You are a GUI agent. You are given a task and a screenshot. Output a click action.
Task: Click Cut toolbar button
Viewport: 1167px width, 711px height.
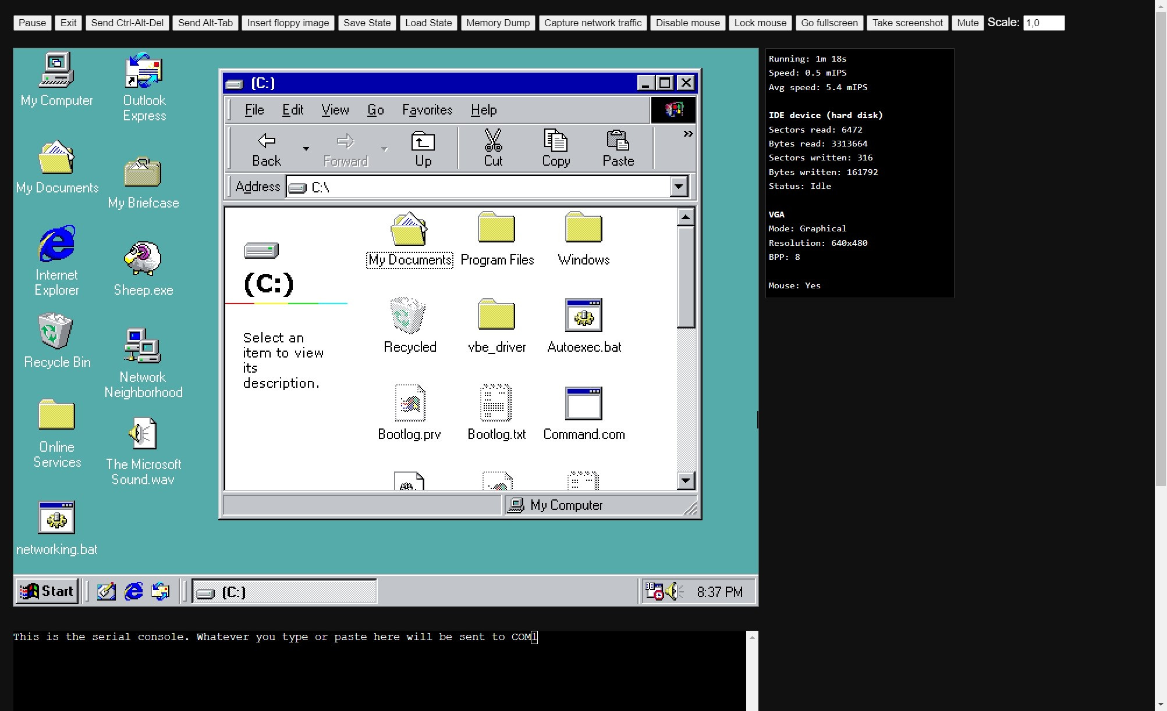click(493, 149)
